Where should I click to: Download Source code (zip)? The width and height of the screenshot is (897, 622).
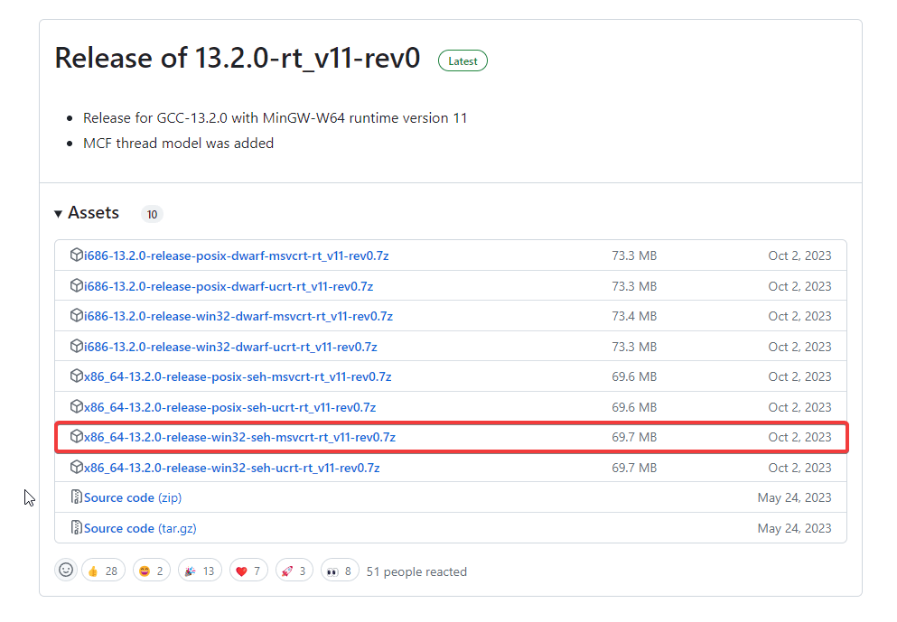(133, 498)
